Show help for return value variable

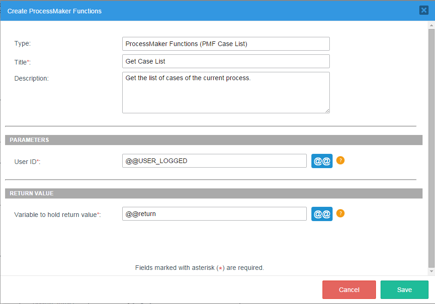point(340,213)
